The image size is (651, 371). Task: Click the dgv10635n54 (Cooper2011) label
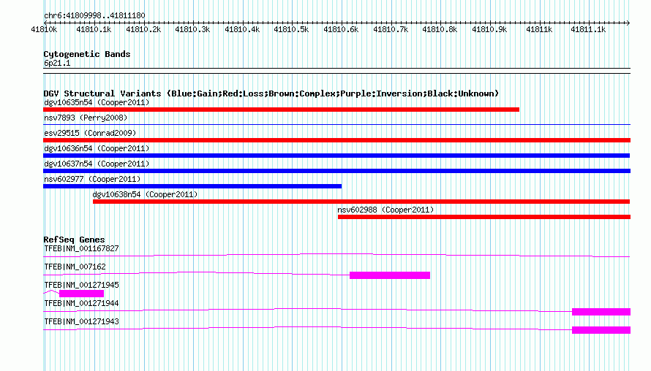pyautogui.click(x=97, y=102)
